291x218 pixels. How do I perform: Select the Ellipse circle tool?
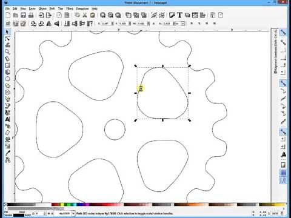click(x=7, y=79)
